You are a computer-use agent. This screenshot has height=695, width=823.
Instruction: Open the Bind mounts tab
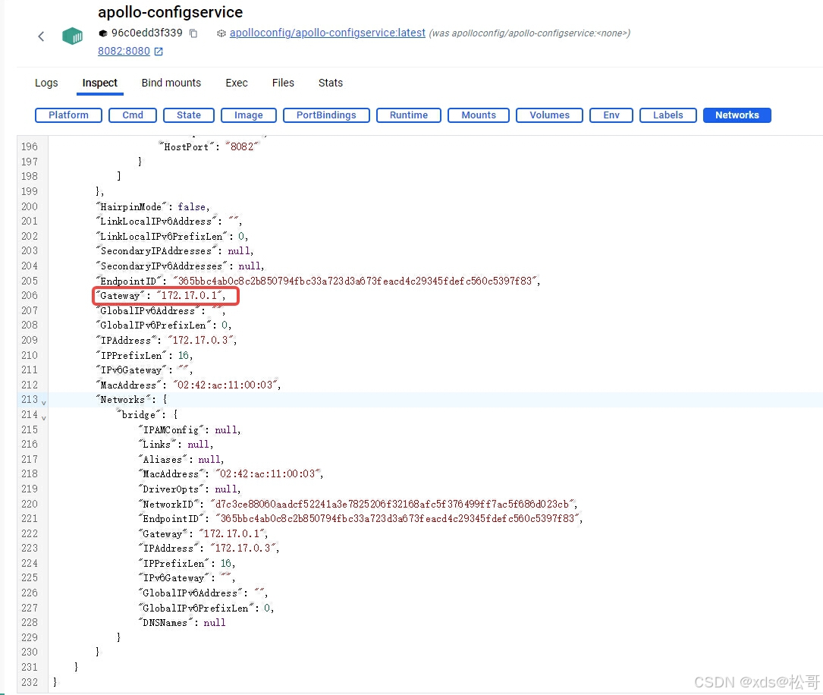point(171,83)
